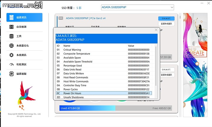Click the SSD badge icon in drive card

point(61,18)
